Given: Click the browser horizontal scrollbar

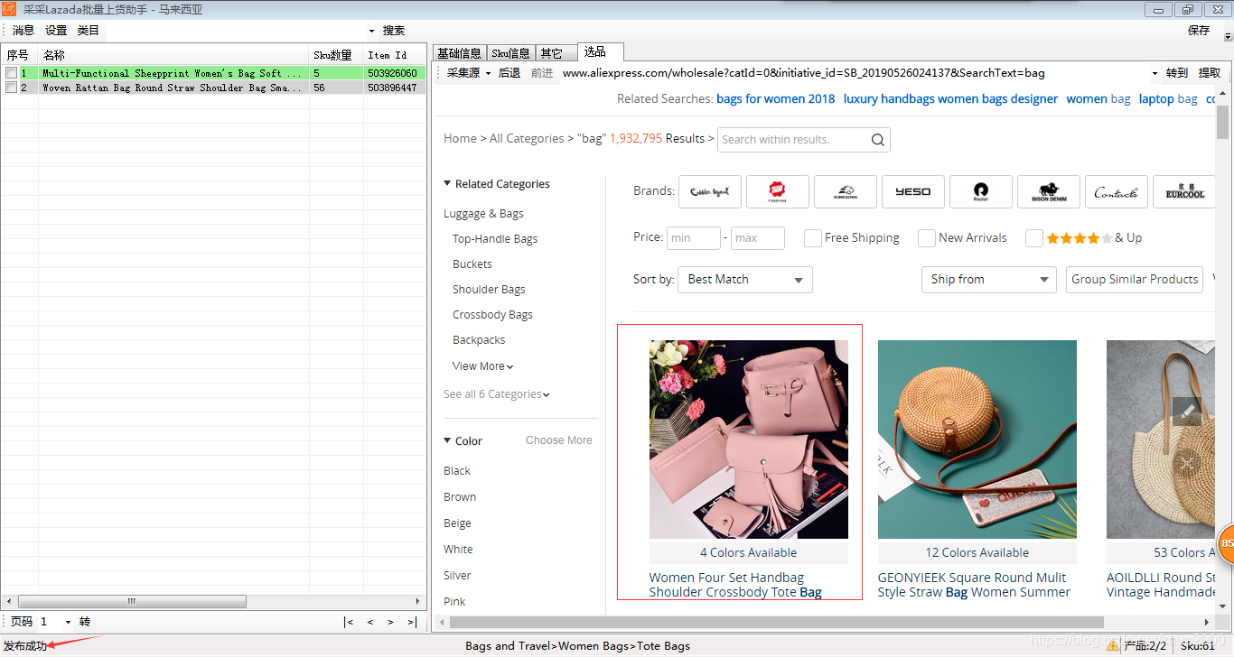Looking at the screenshot, I should click(x=776, y=622).
